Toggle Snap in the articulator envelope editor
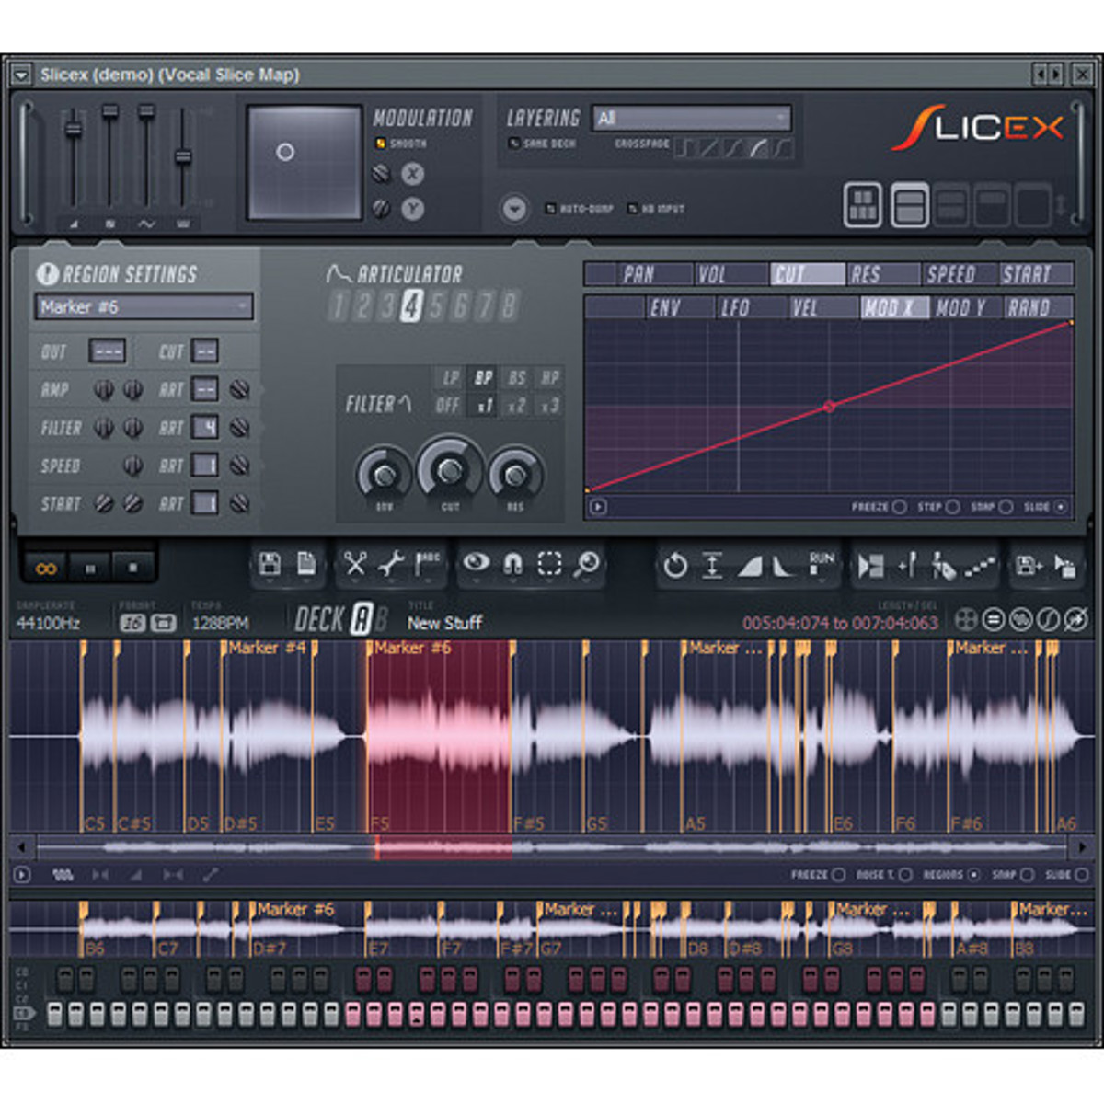 pyautogui.click(x=991, y=507)
